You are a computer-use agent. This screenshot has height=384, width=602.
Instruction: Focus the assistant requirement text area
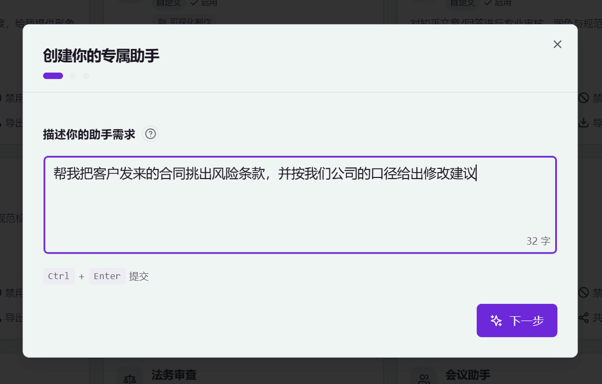pos(300,205)
